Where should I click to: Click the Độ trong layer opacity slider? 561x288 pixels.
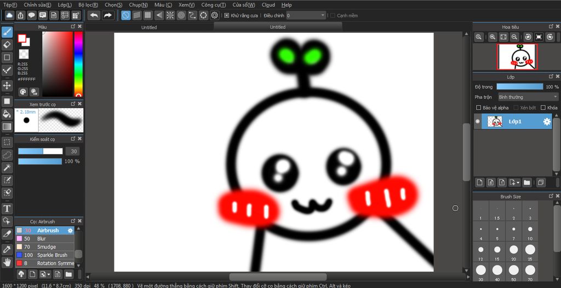click(x=519, y=87)
